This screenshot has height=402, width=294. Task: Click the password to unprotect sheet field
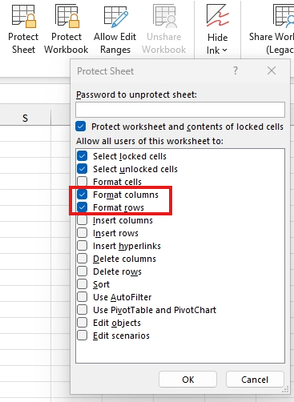coord(180,110)
